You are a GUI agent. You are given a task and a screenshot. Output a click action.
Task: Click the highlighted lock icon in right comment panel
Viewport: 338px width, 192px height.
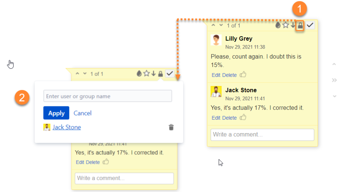(x=300, y=25)
